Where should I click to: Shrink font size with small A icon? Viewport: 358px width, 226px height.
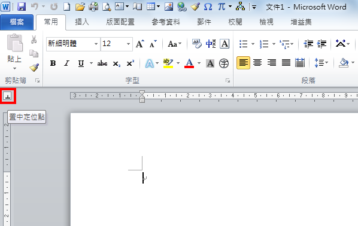pos(153,44)
